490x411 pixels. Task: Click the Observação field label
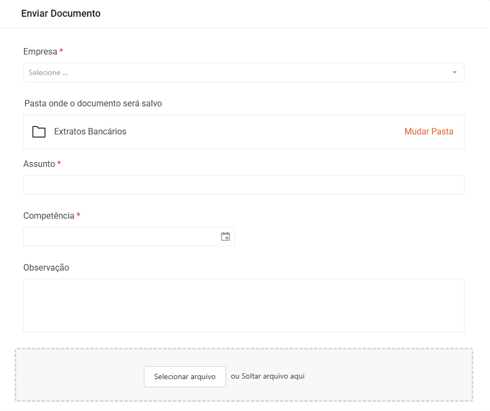click(x=47, y=267)
